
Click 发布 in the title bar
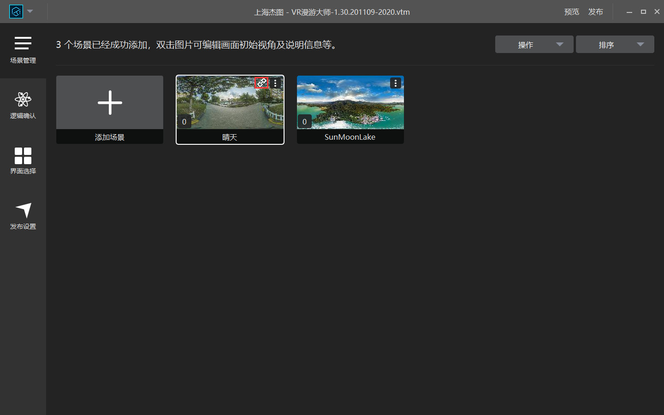pyautogui.click(x=595, y=12)
